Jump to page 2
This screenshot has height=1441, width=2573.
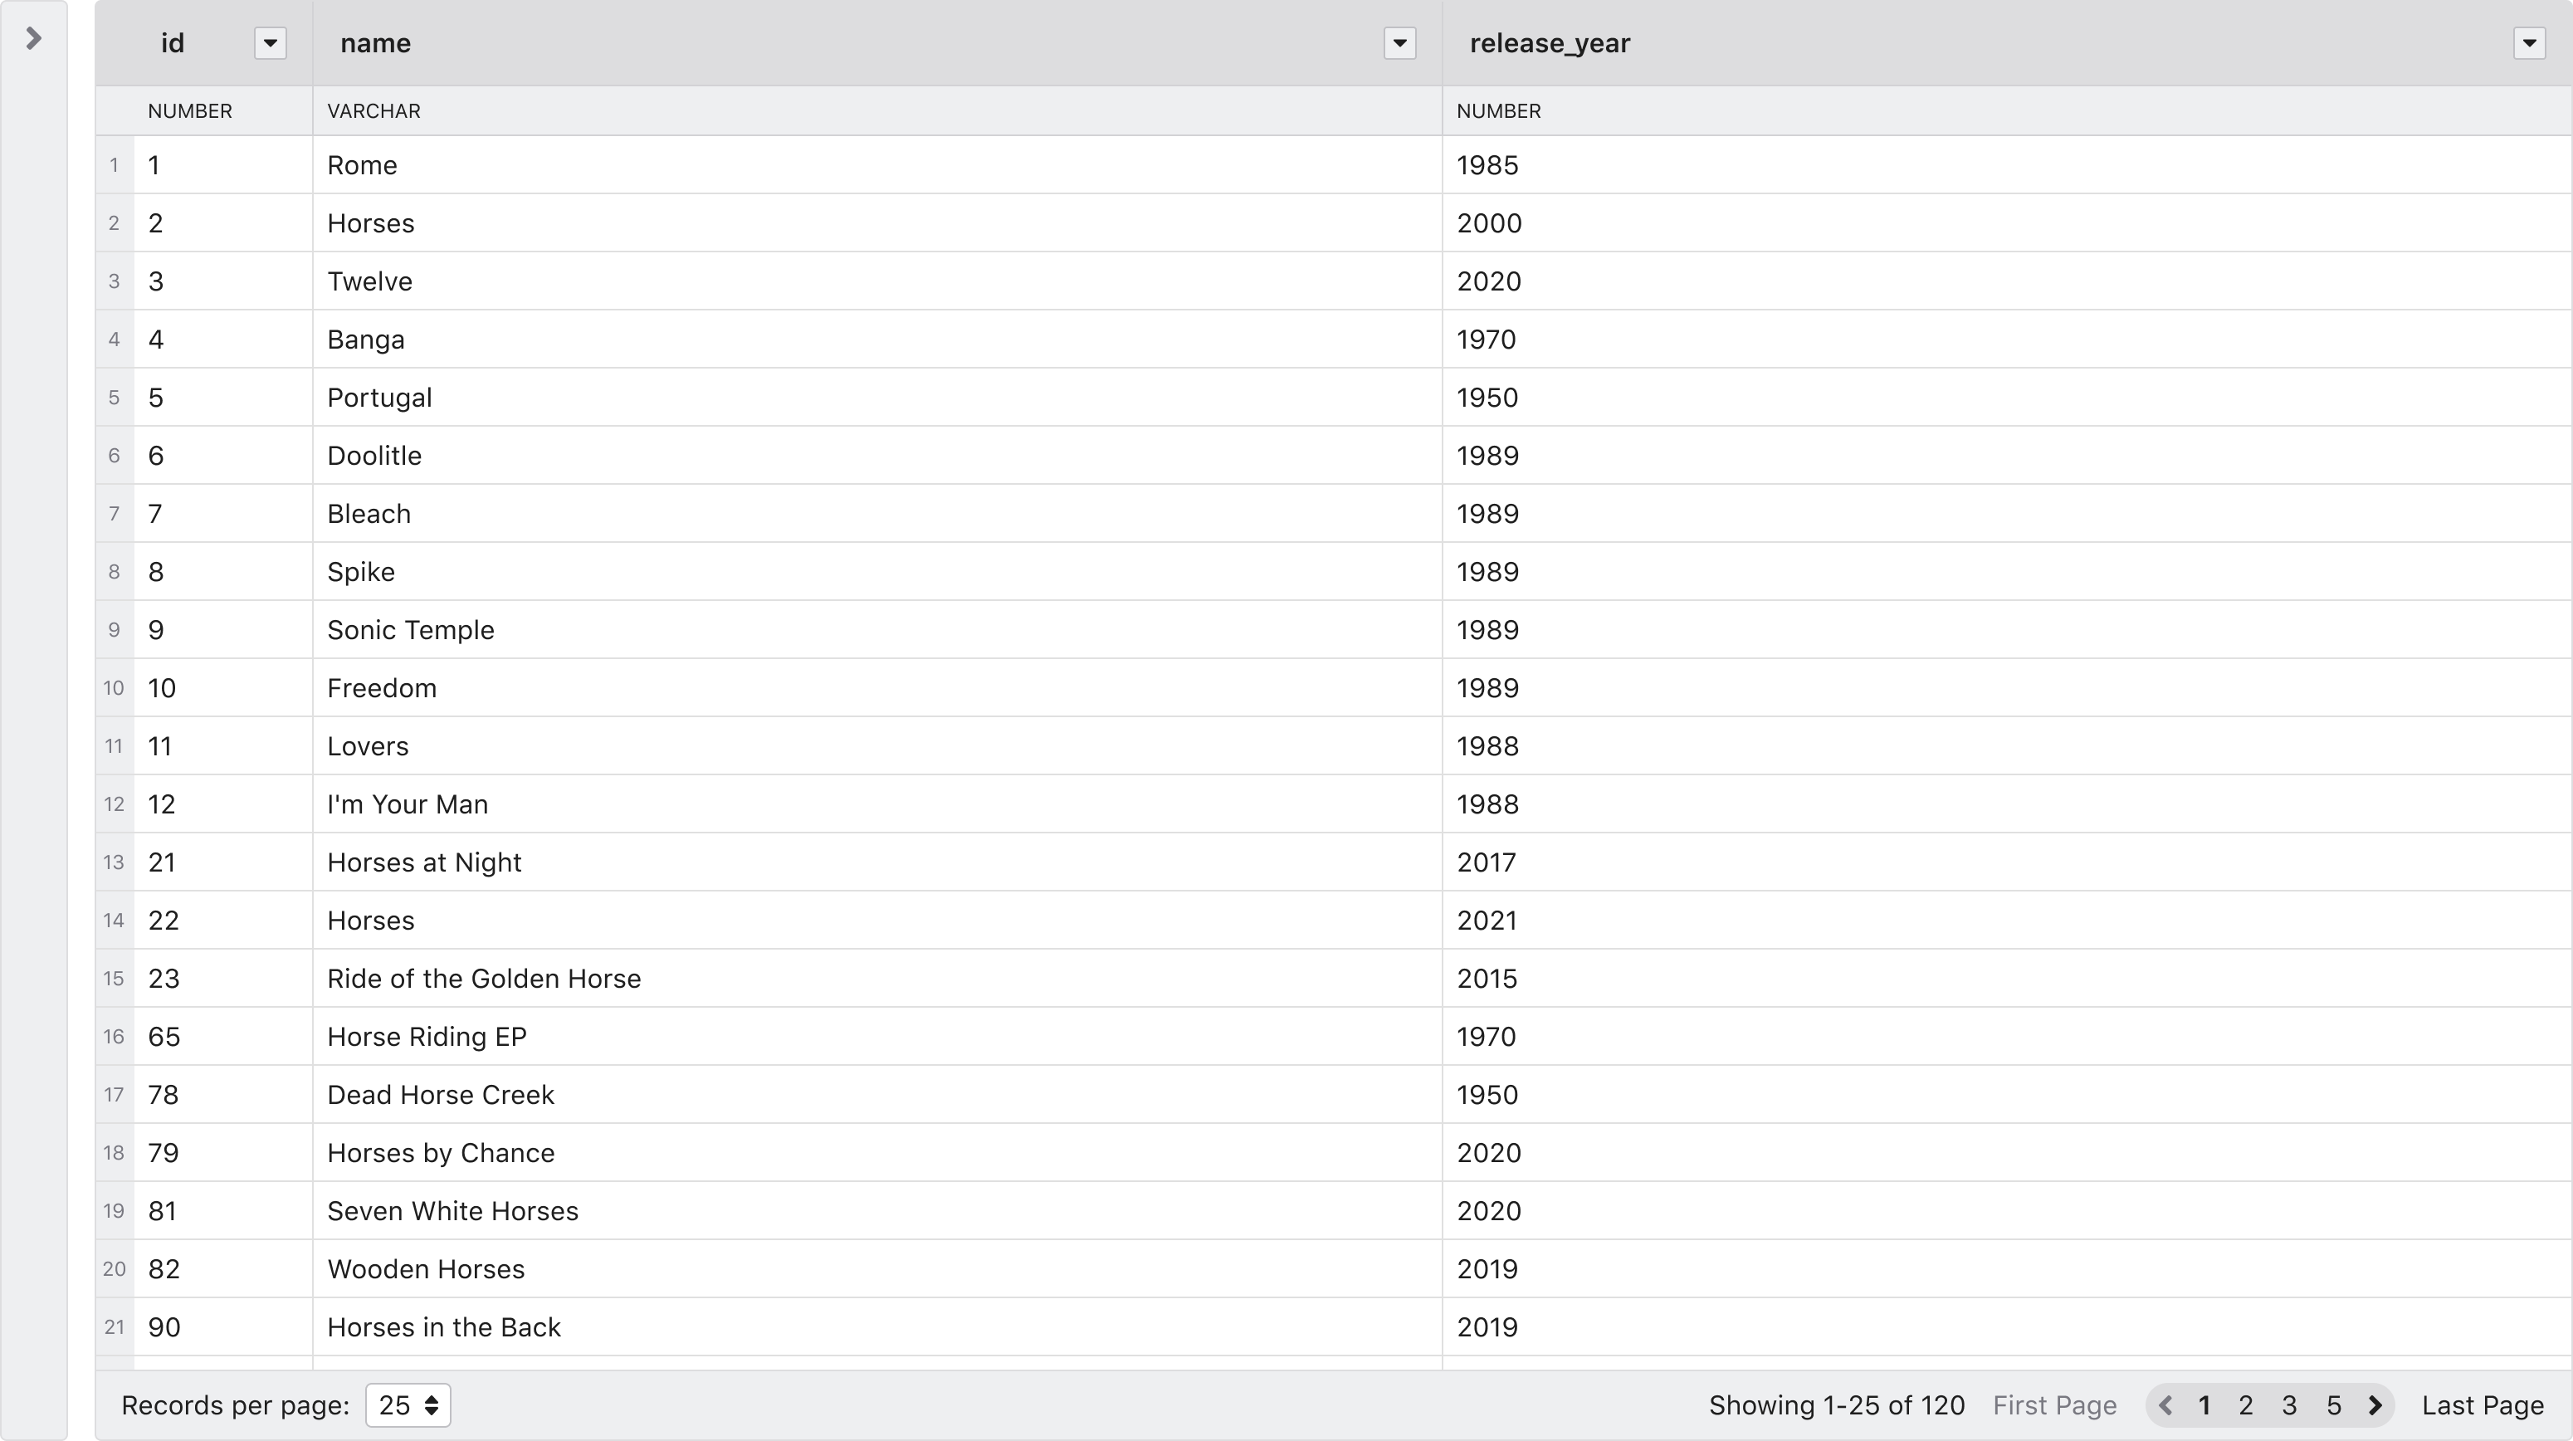2245,1405
